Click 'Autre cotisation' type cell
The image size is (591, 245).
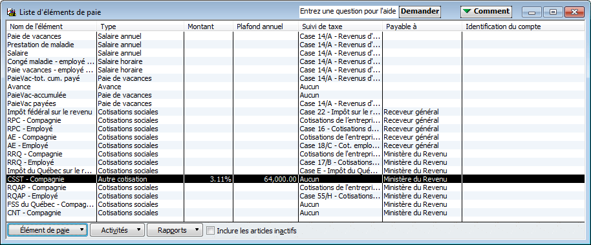140,179
